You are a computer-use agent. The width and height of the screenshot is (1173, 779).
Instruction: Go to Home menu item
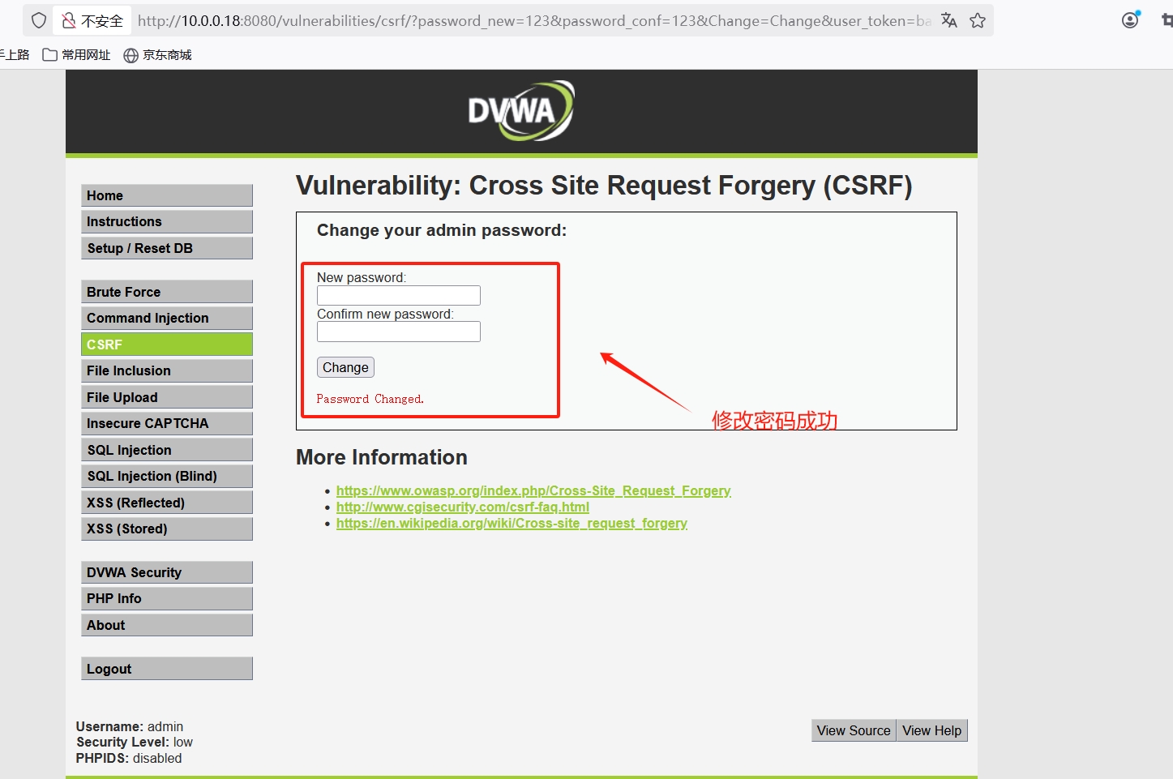167,195
